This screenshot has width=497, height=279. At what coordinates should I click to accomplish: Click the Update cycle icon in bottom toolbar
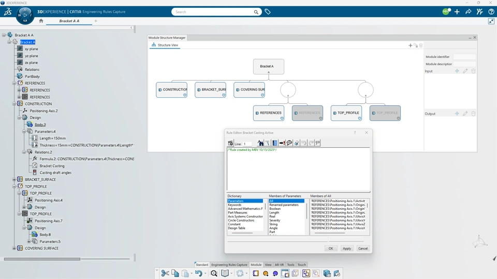(240, 273)
